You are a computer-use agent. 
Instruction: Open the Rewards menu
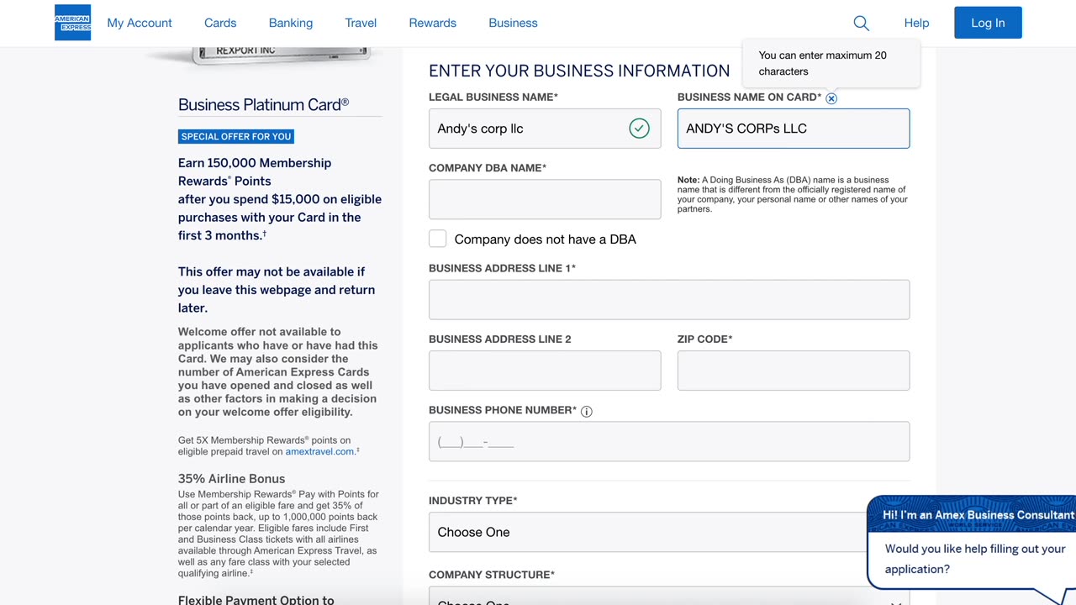(432, 23)
